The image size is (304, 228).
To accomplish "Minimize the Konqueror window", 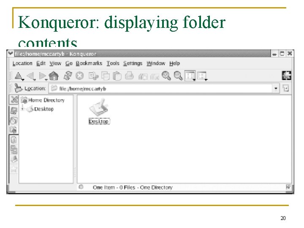I will tap(274, 54).
